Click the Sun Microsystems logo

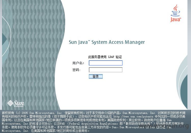point(16,104)
